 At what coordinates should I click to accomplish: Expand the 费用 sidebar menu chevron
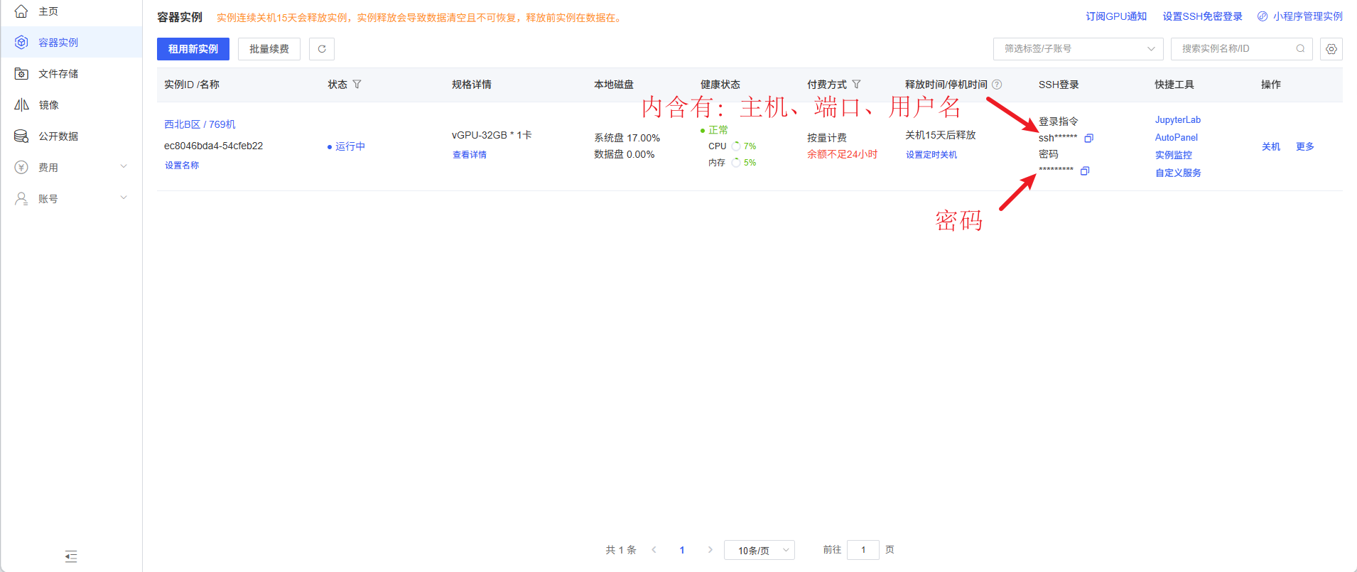(x=124, y=167)
